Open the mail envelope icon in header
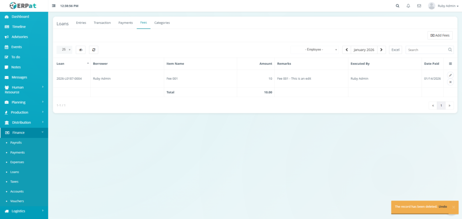Image resolution: width=462 pixels, height=219 pixels. 419,6
